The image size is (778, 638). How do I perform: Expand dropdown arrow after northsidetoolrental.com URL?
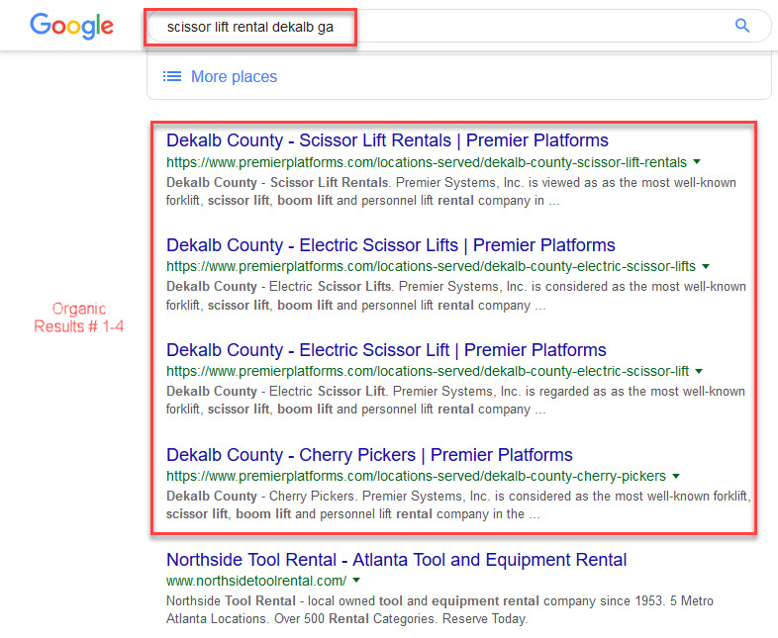coord(356,580)
